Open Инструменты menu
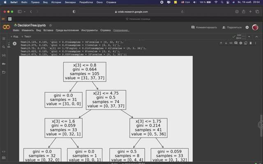This screenshot has width=263, height=164. pos(90,30)
